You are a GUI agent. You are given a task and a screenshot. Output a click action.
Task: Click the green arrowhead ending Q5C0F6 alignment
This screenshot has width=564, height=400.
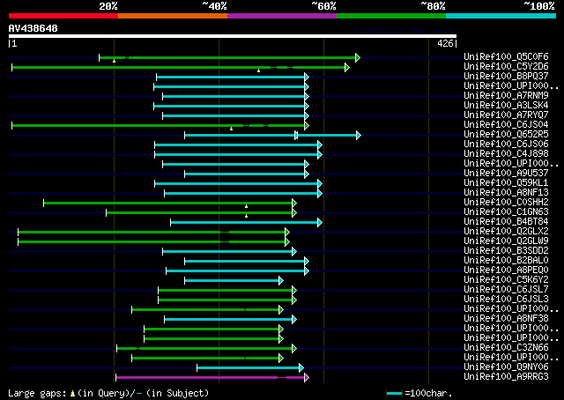tap(358, 57)
